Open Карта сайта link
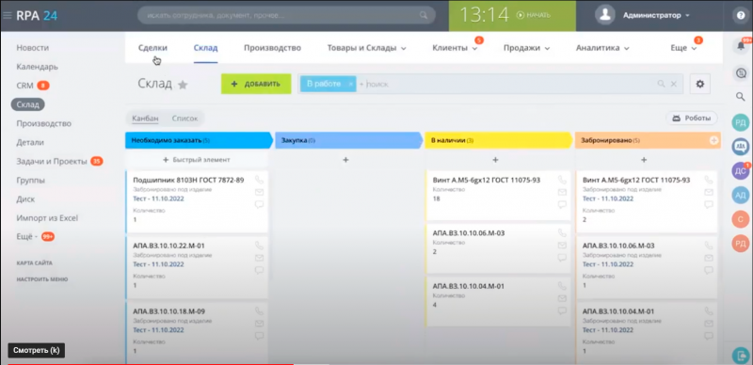Viewport: 753px width, 365px height. pos(35,263)
